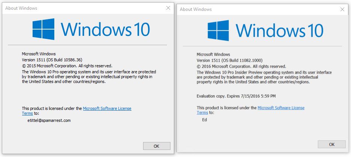Viewport: 351px width, 157px height.
Task: Click the OS Build 10586.36 version line
Action: click(x=52, y=60)
